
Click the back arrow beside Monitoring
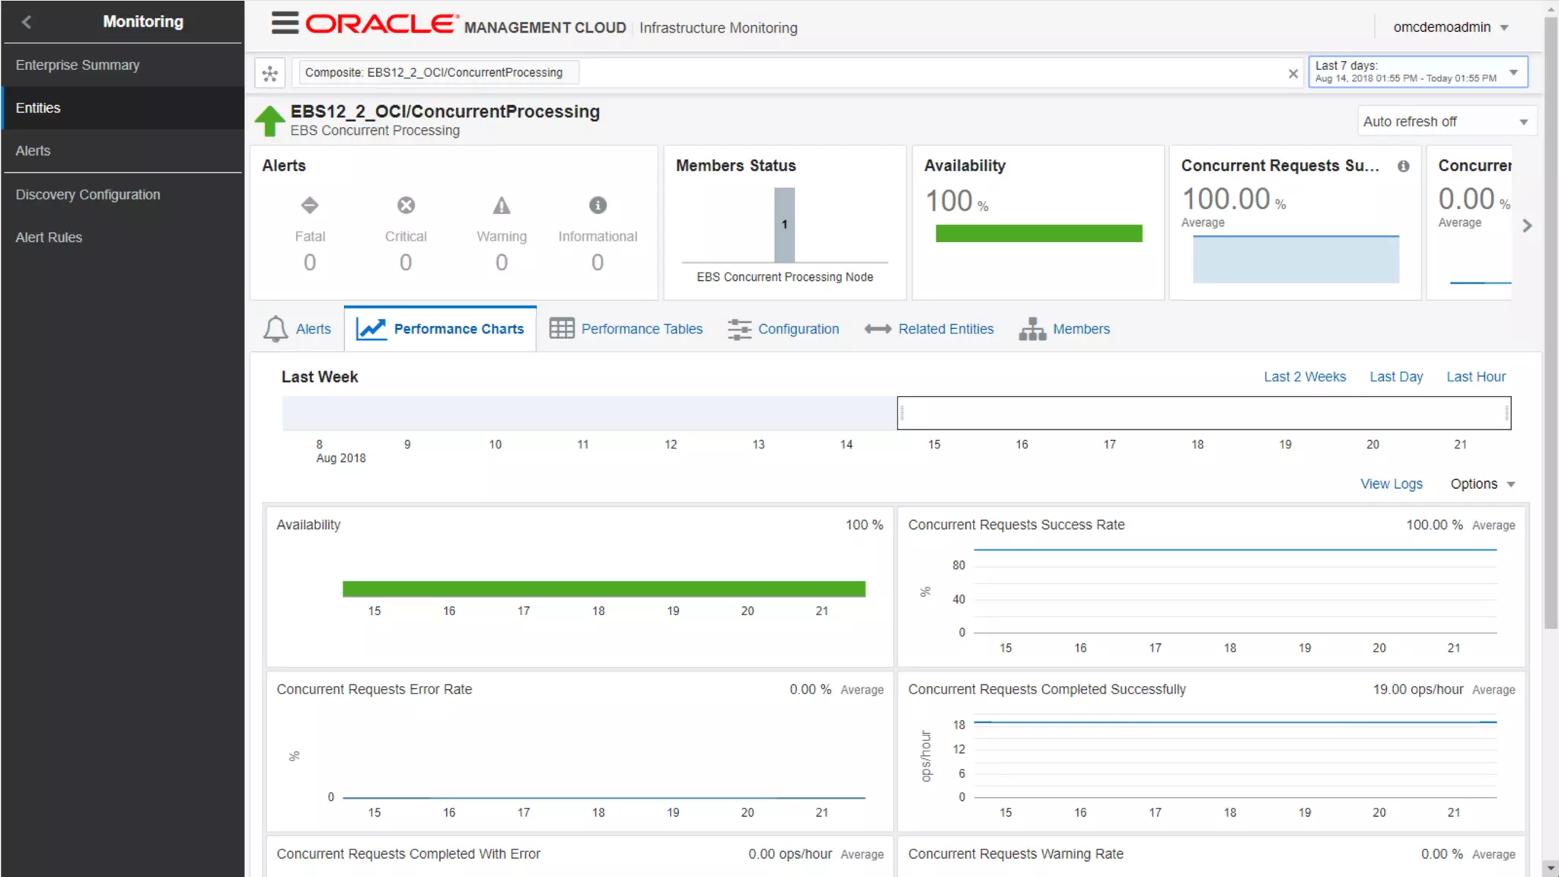[x=27, y=22]
